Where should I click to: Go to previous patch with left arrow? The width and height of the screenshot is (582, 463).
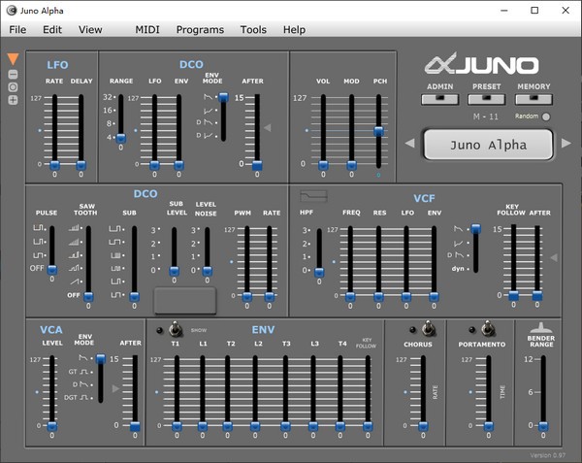409,145
